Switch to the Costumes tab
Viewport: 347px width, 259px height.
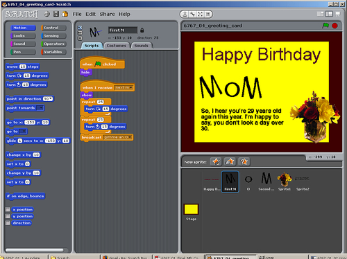tap(117, 46)
